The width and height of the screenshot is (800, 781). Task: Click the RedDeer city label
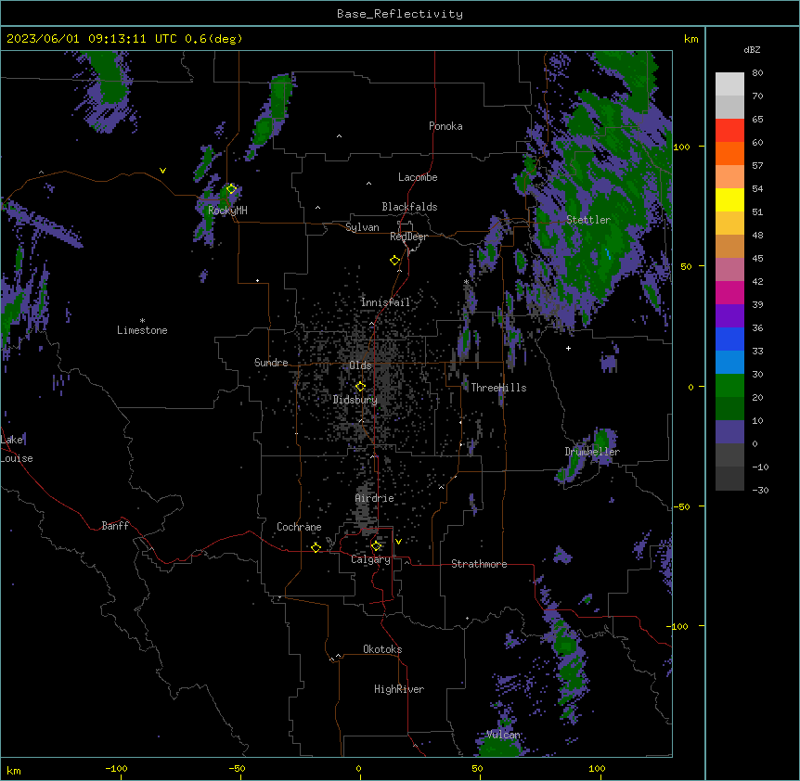(x=408, y=237)
